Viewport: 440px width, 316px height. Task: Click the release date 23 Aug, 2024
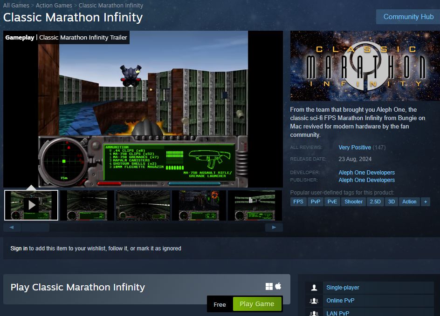(355, 159)
